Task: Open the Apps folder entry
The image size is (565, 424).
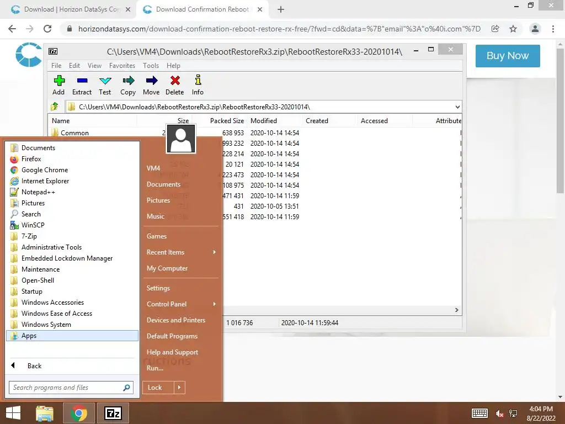Action: (x=72, y=336)
